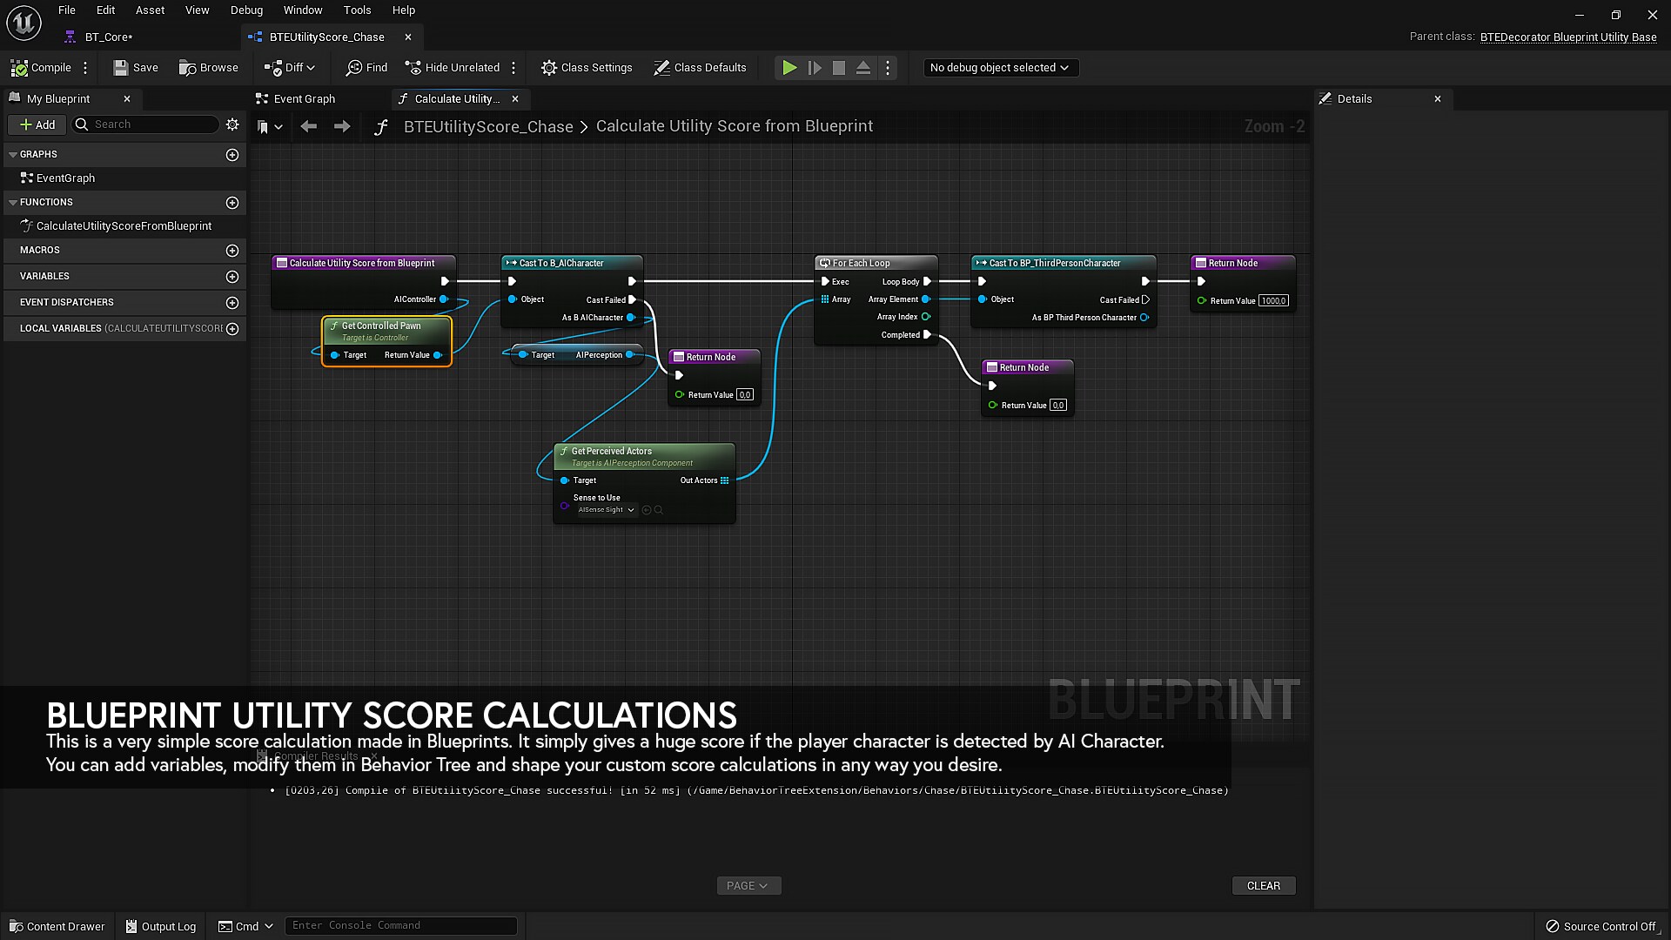Browse to the asset in Content Browser

click(x=209, y=67)
